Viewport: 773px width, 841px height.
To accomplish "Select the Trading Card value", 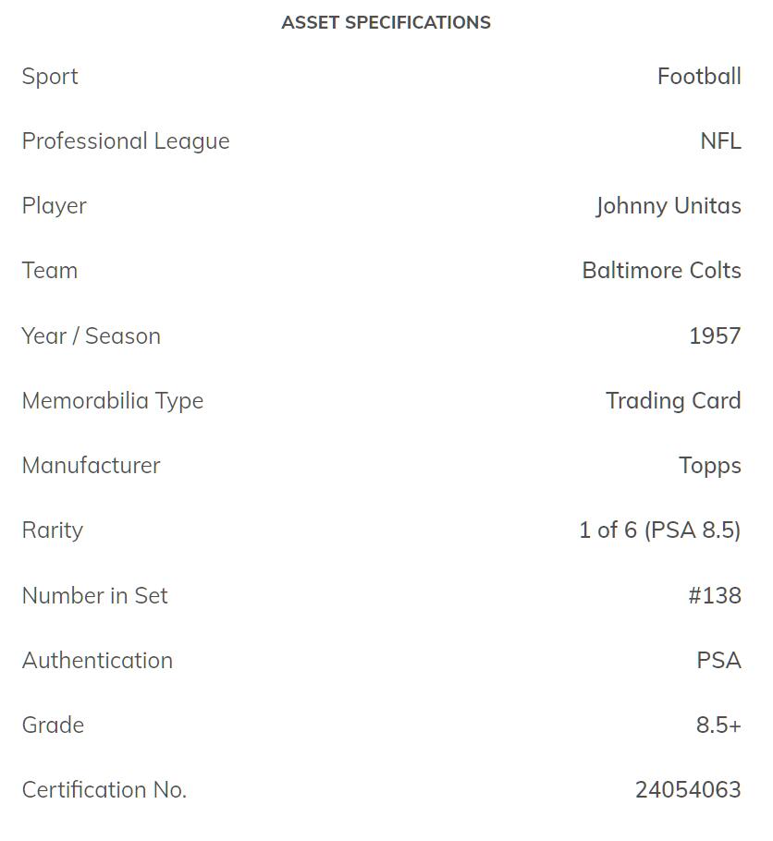I will (x=673, y=401).
